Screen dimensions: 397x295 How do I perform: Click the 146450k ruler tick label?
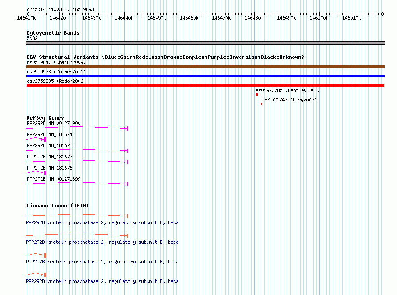coord(157,18)
